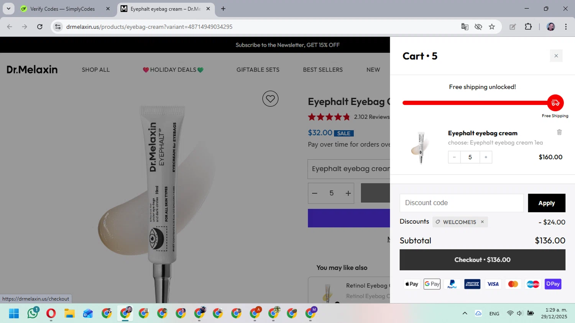Image resolution: width=575 pixels, height=323 pixels.
Task: Click the PayPal payment icon
Action: point(452,284)
